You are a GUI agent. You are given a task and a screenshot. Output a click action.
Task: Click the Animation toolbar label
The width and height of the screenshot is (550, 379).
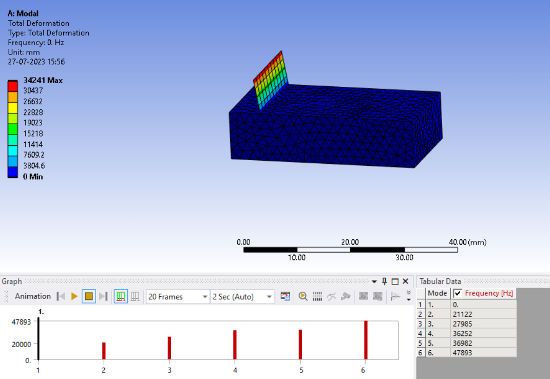point(33,296)
